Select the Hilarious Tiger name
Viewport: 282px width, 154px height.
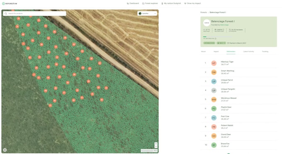point(227,62)
